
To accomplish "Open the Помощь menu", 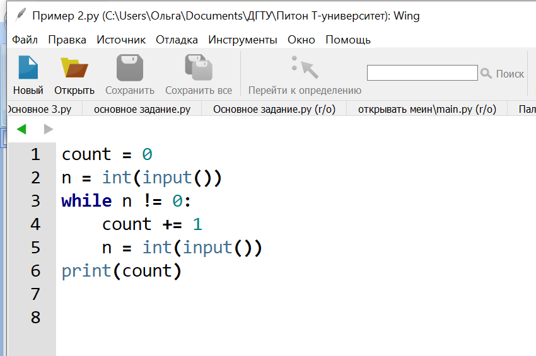I will [348, 40].
